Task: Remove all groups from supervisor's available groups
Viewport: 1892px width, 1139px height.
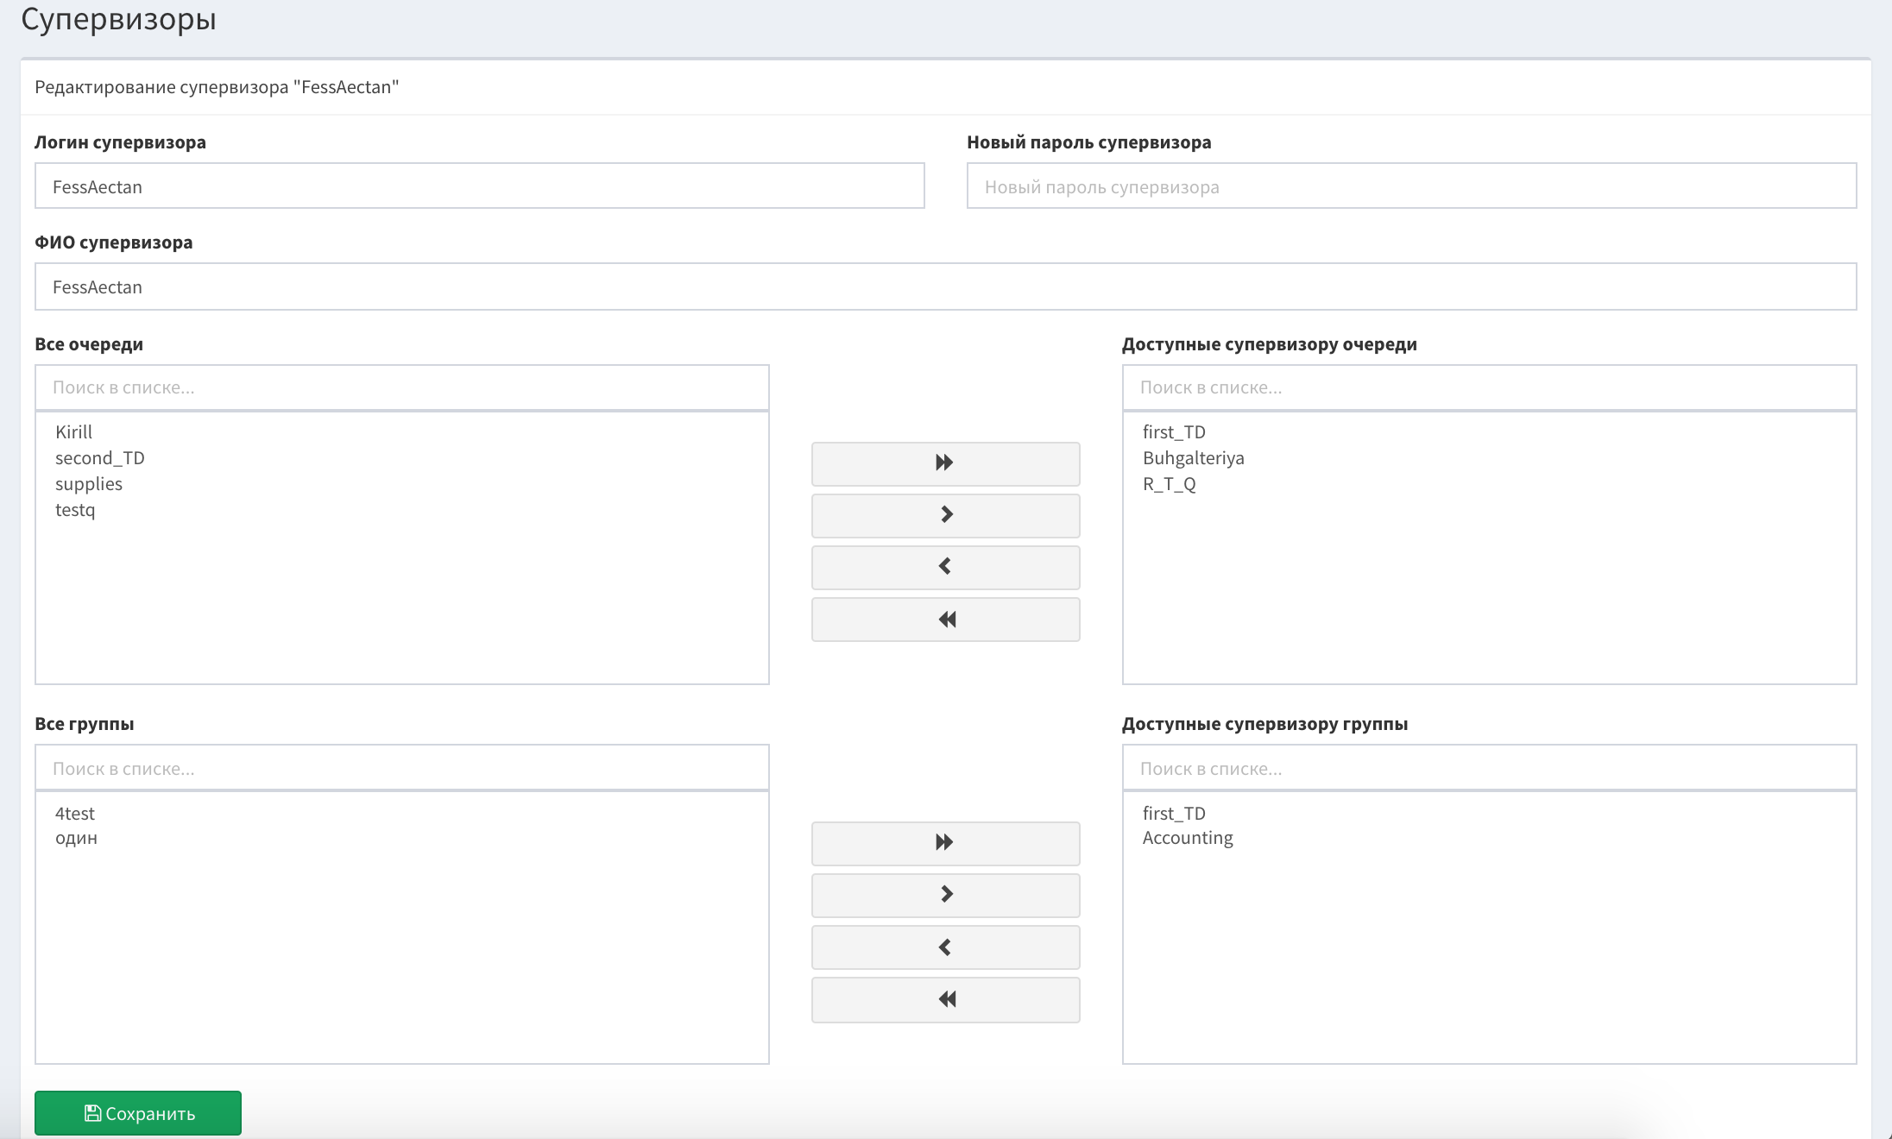Action: click(945, 999)
